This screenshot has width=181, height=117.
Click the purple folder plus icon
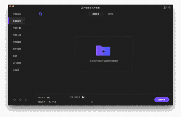click(x=103, y=51)
